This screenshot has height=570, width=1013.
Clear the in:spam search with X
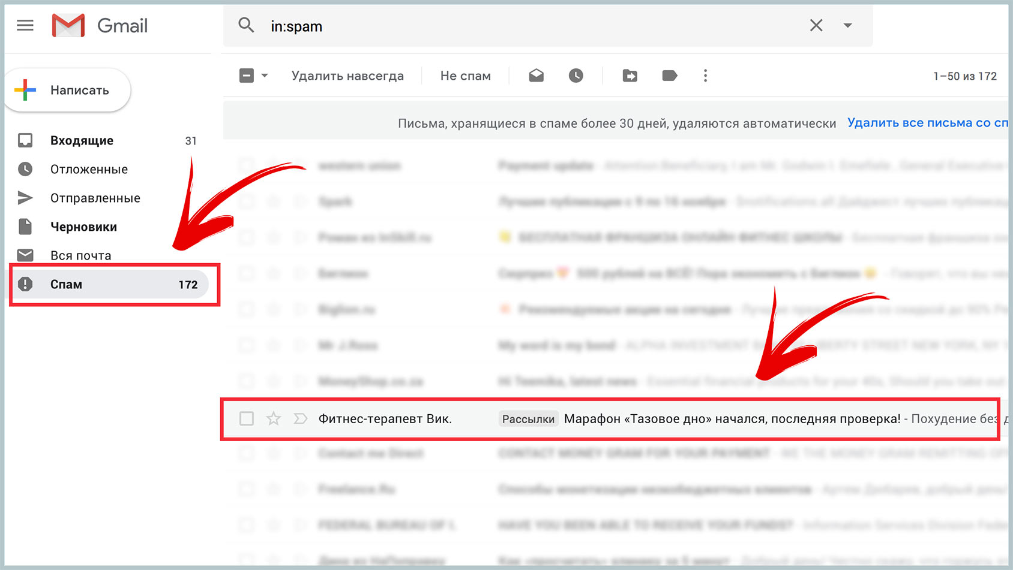pyautogui.click(x=816, y=25)
